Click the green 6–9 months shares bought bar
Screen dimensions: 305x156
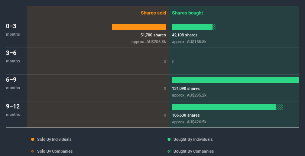[x=236, y=80]
